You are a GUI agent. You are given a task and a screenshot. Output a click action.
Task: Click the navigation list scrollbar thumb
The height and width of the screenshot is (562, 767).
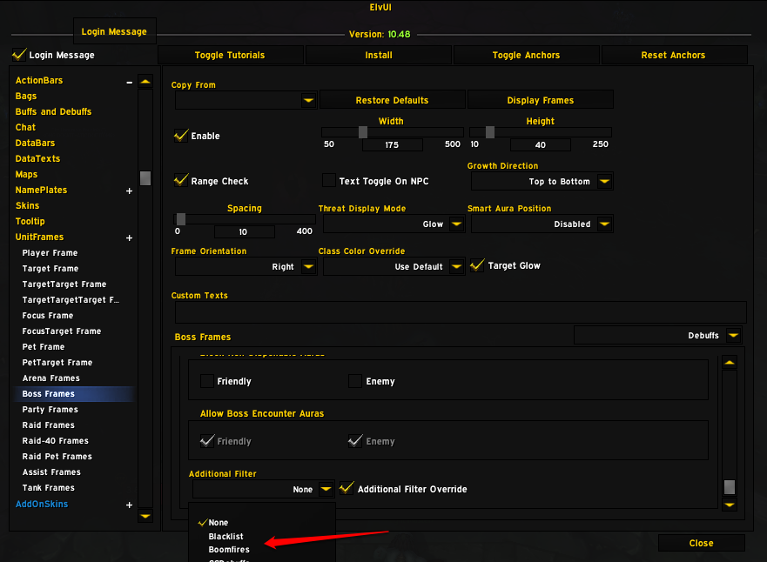pyautogui.click(x=145, y=178)
